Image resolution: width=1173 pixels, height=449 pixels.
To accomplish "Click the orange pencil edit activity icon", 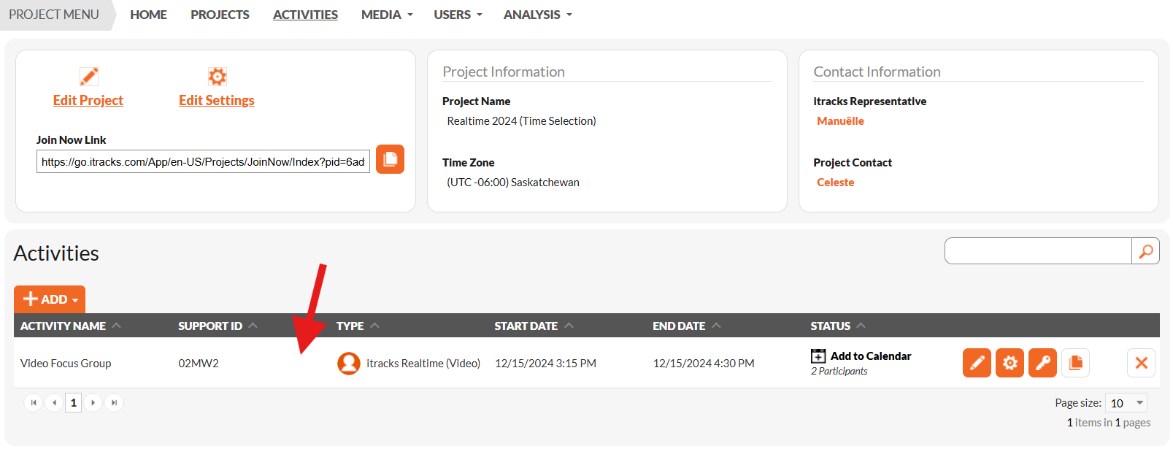I will click(x=977, y=363).
